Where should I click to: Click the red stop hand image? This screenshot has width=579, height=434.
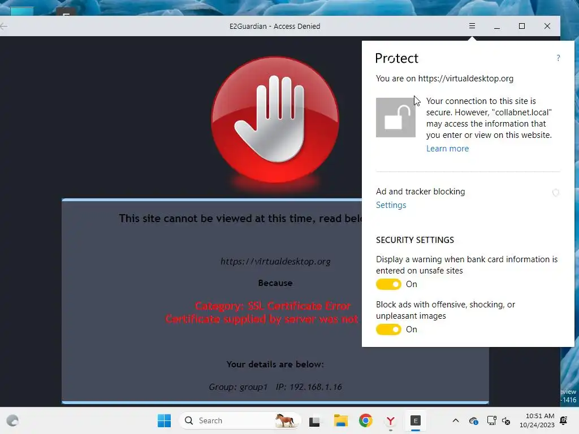pos(275,120)
